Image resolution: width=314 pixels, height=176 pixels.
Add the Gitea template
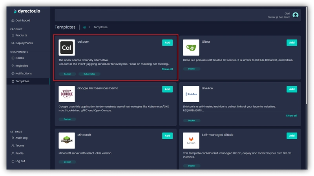tap(292, 43)
